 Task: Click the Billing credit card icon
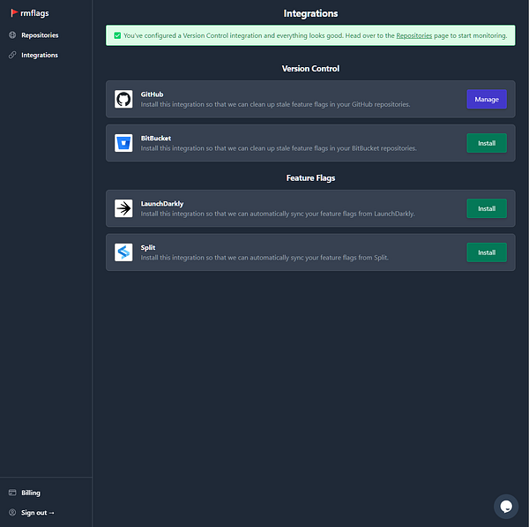tap(12, 493)
